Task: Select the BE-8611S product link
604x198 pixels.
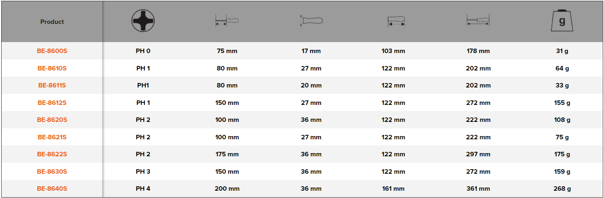Action: click(52, 85)
